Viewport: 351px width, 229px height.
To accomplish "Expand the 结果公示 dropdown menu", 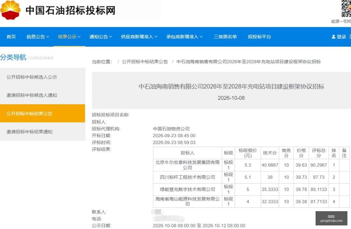I will tap(69, 37).
